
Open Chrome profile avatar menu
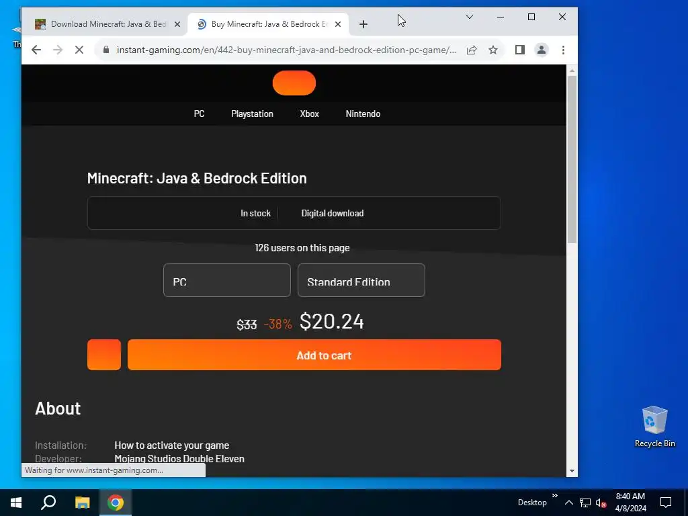pyautogui.click(x=542, y=50)
